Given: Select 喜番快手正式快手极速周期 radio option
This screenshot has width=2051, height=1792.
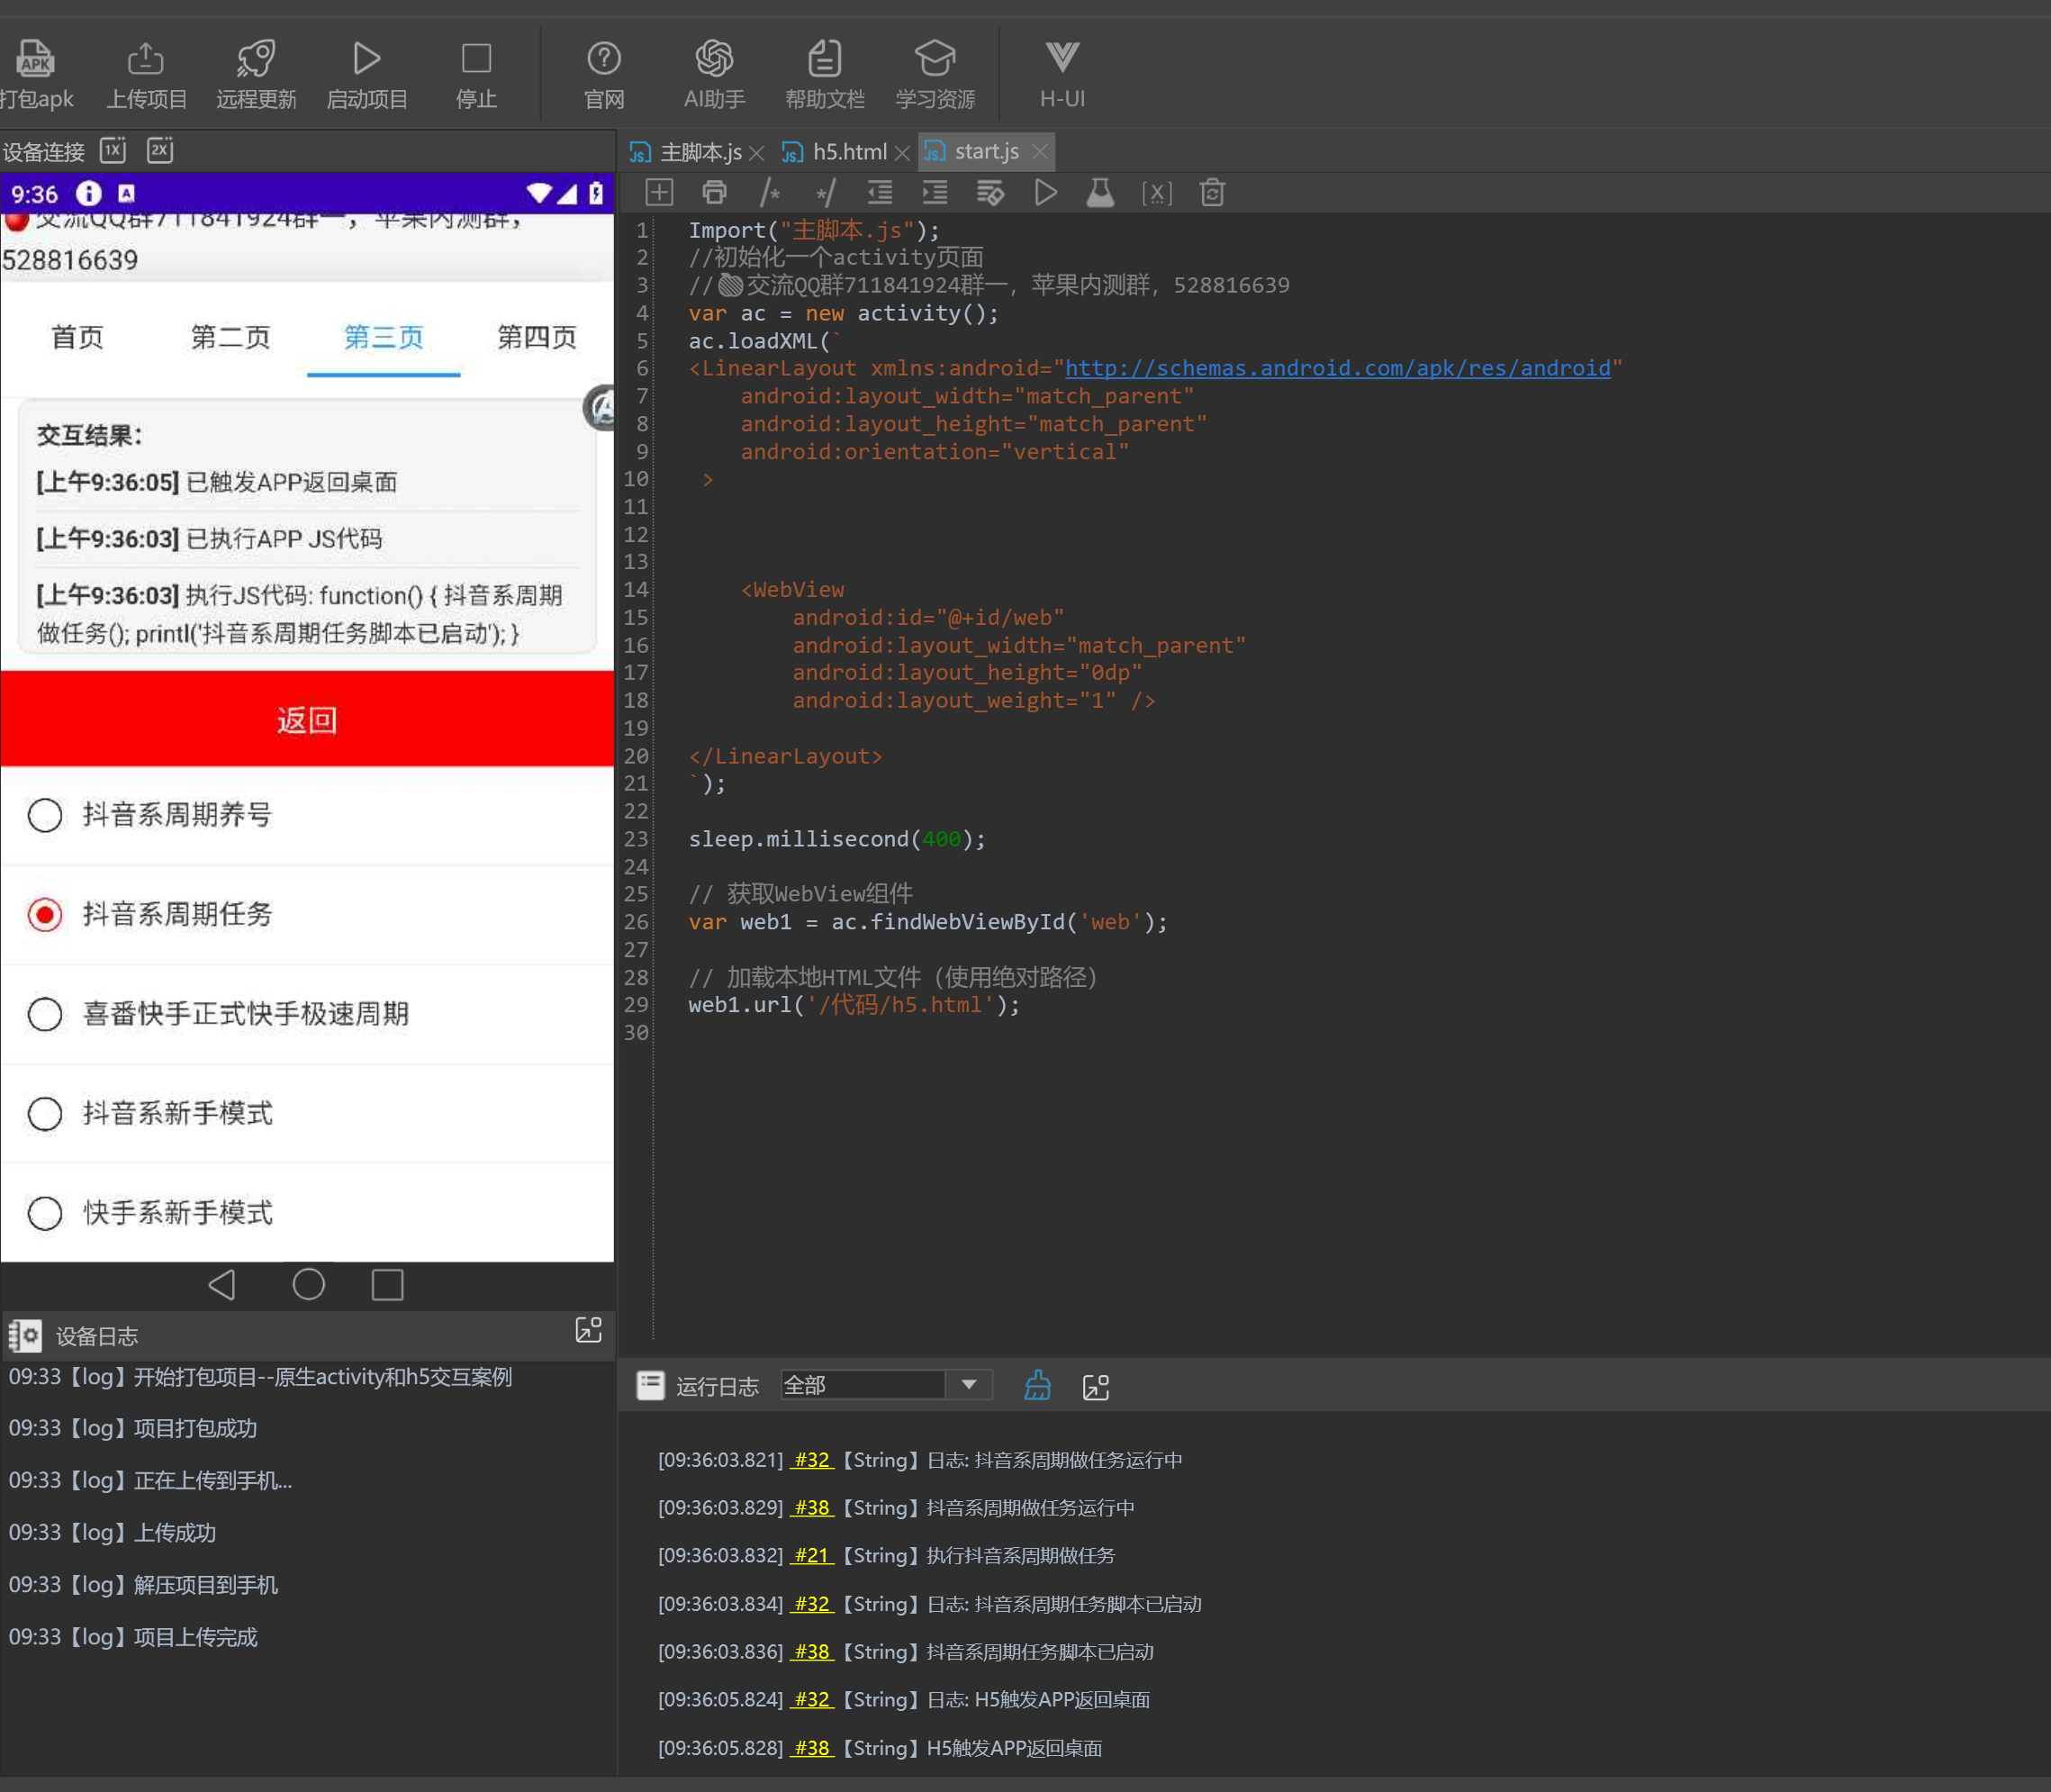Looking at the screenshot, I should [45, 1014].
